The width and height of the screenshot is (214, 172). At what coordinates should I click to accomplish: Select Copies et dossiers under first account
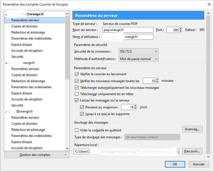24,26
